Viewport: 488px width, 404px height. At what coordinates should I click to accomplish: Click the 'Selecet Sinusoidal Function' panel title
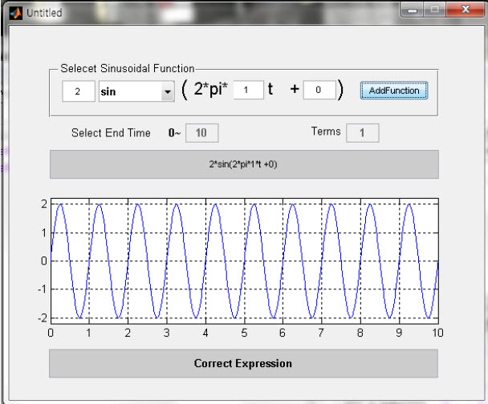click(x=128, y=68)
